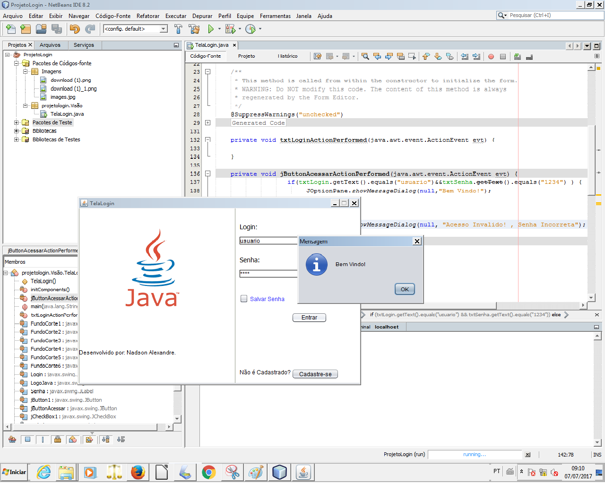The width and height of the screenshot is (605, 484).
Task: Open the Membros dropdown in the navigator
Action: tap(40, 262)
